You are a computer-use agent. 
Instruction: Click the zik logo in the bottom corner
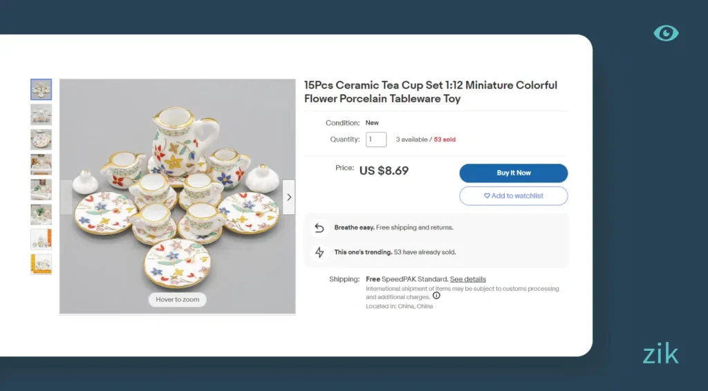(660, 354)
